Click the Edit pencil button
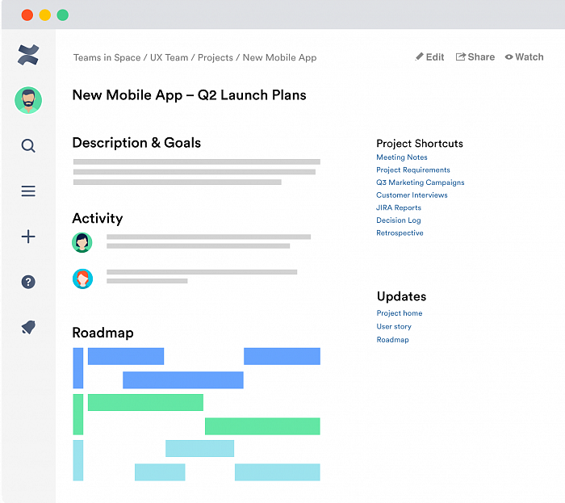565x503 pixels. click(430, 57)
